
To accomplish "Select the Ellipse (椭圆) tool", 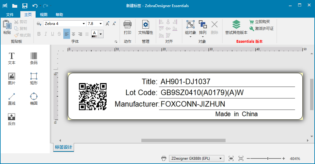I will coord(34,99).
